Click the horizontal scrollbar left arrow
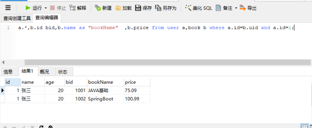 pos(4,62)
